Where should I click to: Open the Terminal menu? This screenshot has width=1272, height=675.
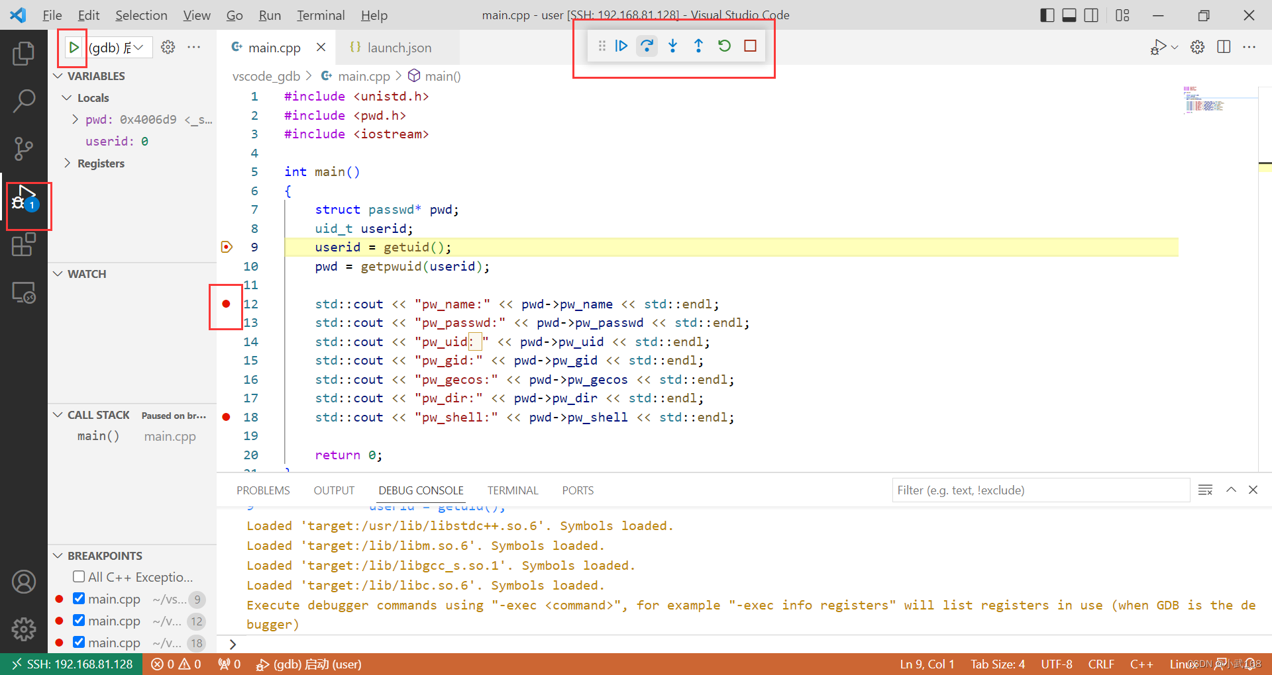321,15
